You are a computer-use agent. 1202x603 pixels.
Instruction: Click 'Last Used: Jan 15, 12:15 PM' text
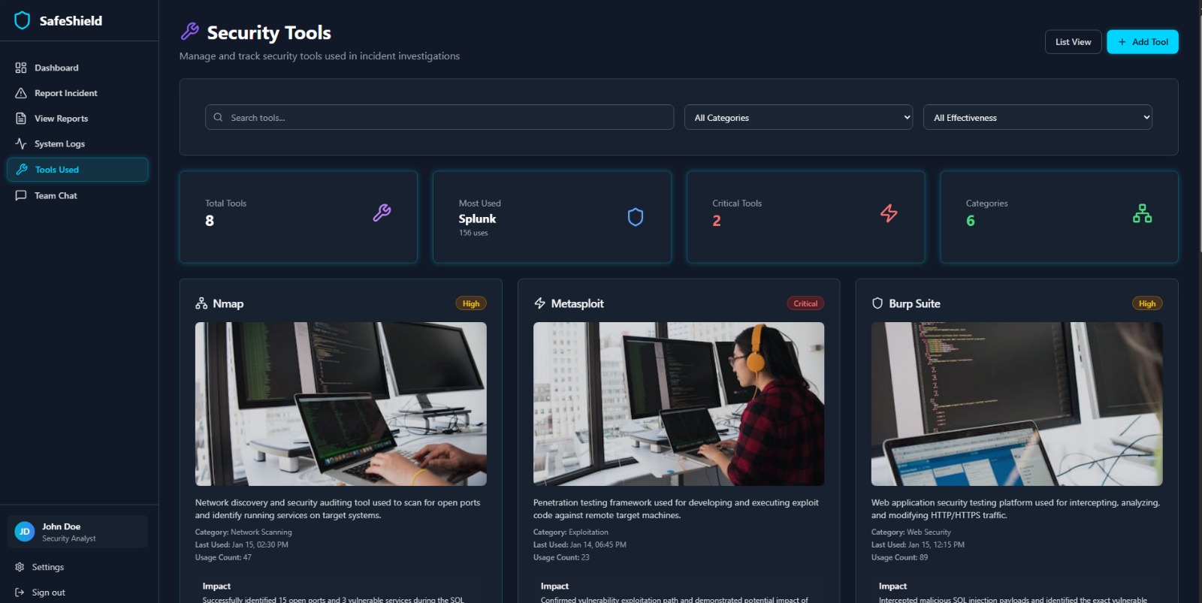[917, 544]
